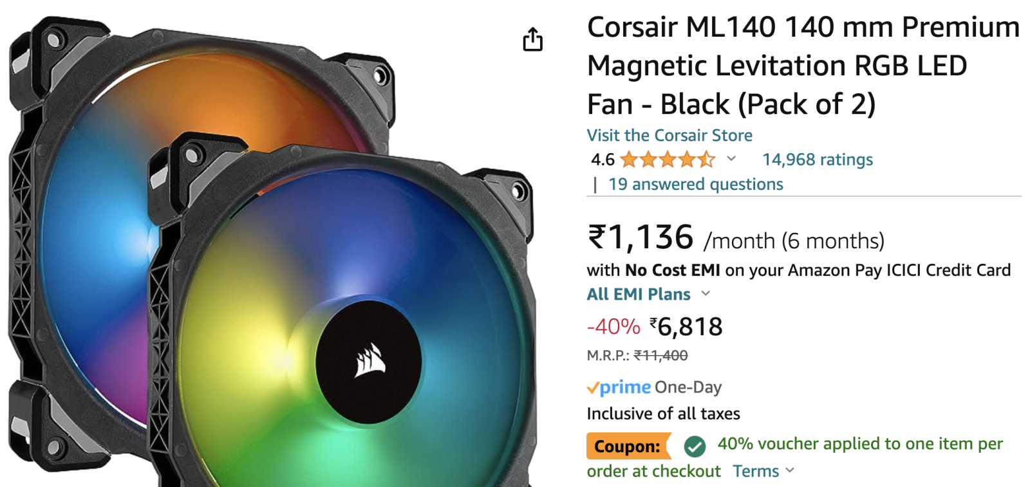Screen dimensions: 1030x487
Task: Click the green coupon checkmark icon
Action: coord(695,445)
